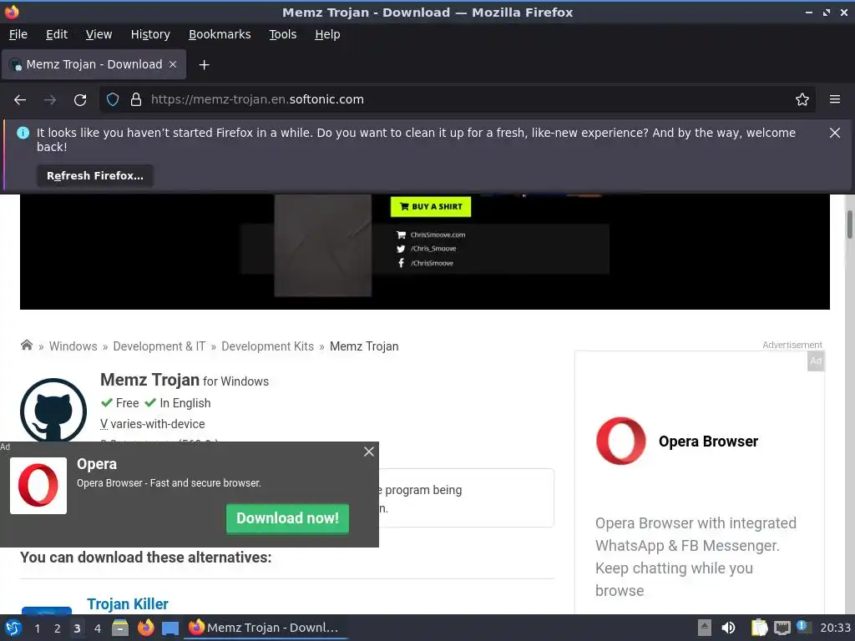Switch to virtual desktop 2

coord(58,628)
